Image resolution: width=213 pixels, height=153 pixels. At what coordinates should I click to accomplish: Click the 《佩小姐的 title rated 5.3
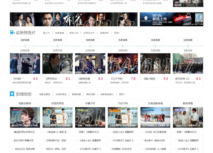coord(149,78)
